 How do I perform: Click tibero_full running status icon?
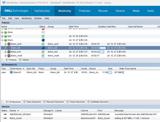click(x=43, y=48)
